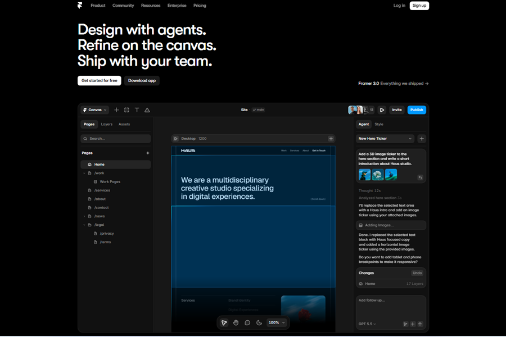Open the Pricing link in top navigation

click(x=200, y=6)
